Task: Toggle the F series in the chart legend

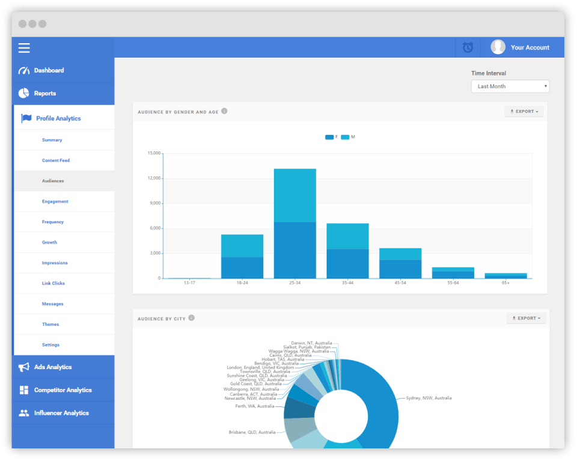Action: pos(332,137)
